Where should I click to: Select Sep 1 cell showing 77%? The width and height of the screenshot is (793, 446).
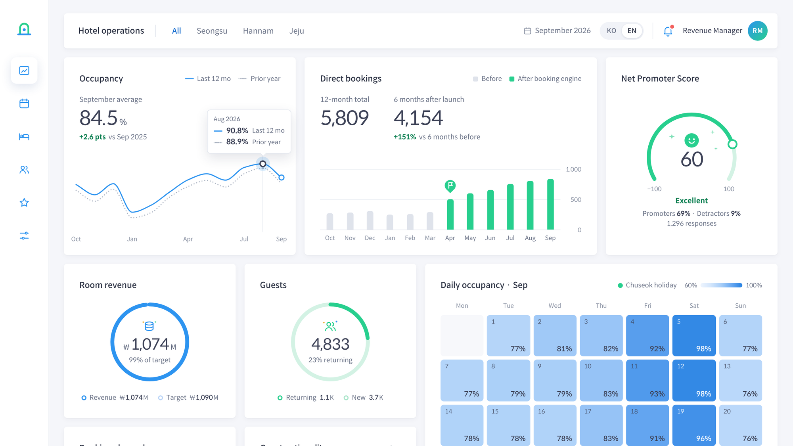click(508, 335)
